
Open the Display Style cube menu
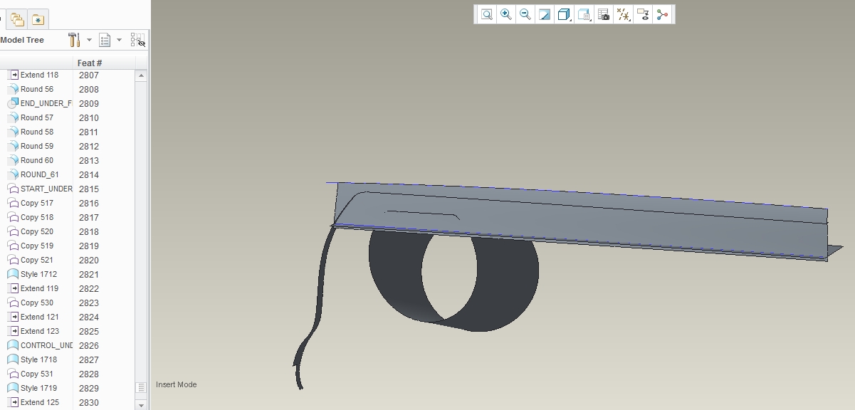565,14
